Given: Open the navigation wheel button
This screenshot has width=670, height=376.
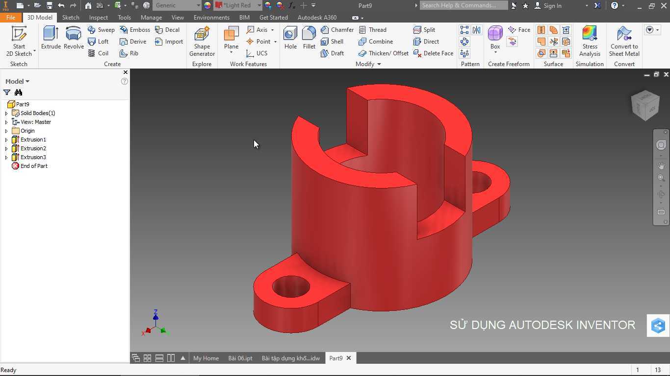Looking at the screenshot, I should click(x=661, y=145).
